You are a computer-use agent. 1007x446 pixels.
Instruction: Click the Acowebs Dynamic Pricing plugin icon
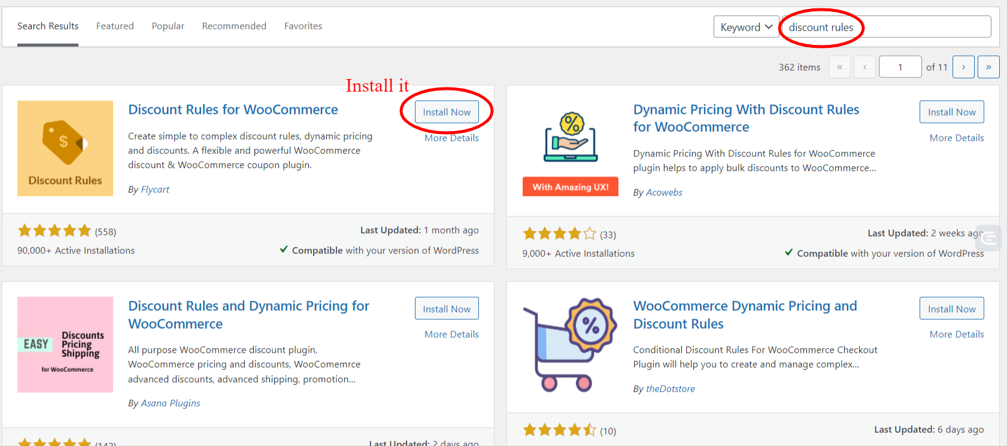tap(571, 148)
